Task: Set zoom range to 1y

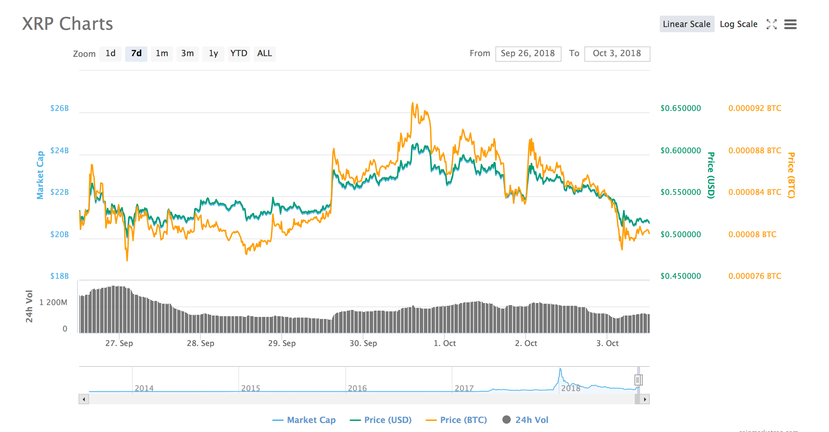Action: click(x=213, y=53)
